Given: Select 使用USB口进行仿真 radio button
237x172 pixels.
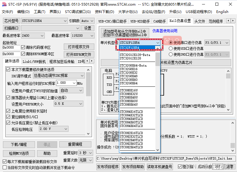Looking at the screenshot, I should coord(171,49).
